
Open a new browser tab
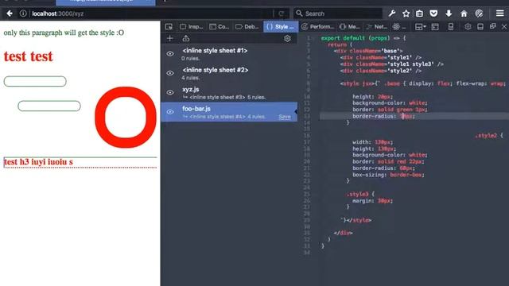[165, 1]
